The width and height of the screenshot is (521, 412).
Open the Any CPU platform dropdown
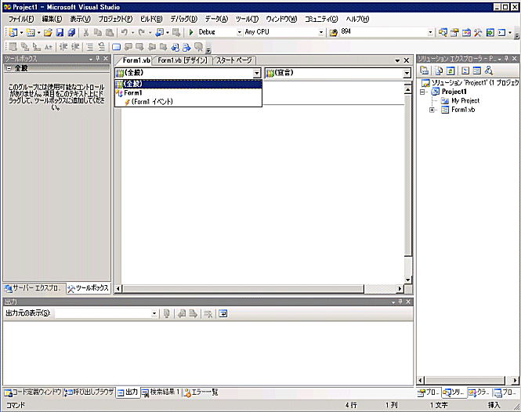[321, 32]
